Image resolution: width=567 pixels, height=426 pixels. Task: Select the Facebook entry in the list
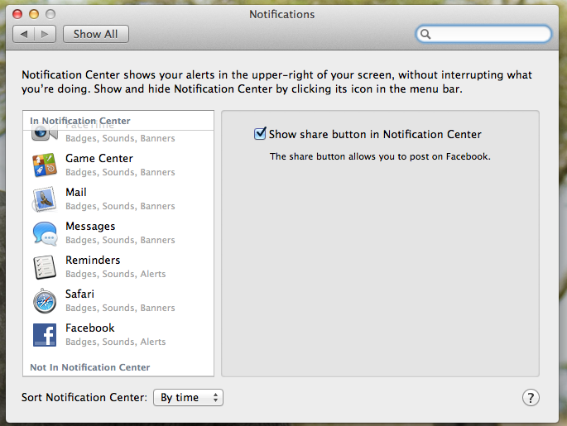[118, 335]
